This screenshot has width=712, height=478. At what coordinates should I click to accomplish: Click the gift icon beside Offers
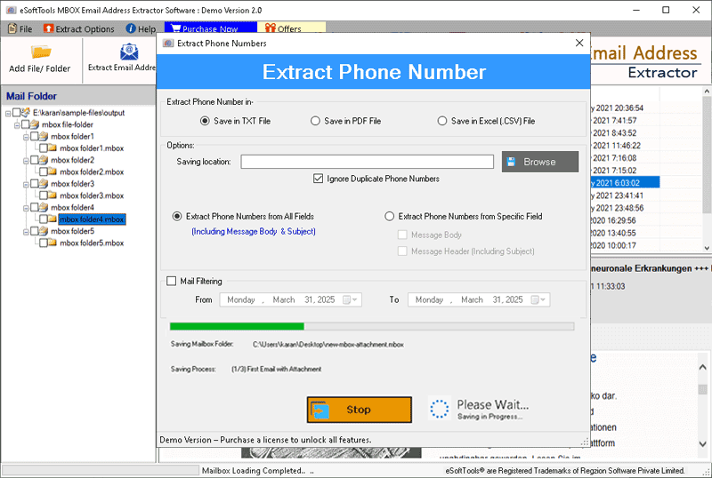coord(271,28)
